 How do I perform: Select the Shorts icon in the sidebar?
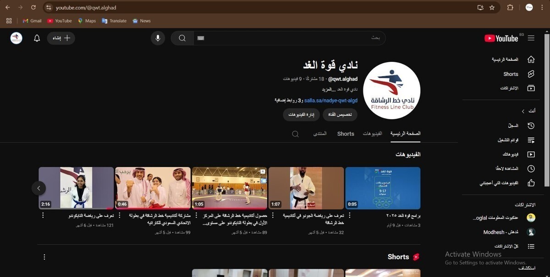click(x=531, y=74)
